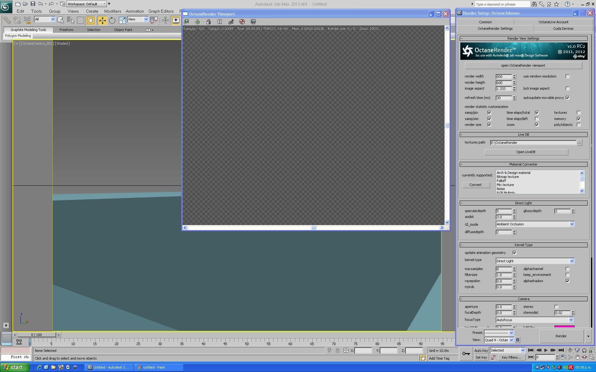Screen dimensions: 596x372
Task: Enable the use window resolution checkbox
Action: pos(567,76)
